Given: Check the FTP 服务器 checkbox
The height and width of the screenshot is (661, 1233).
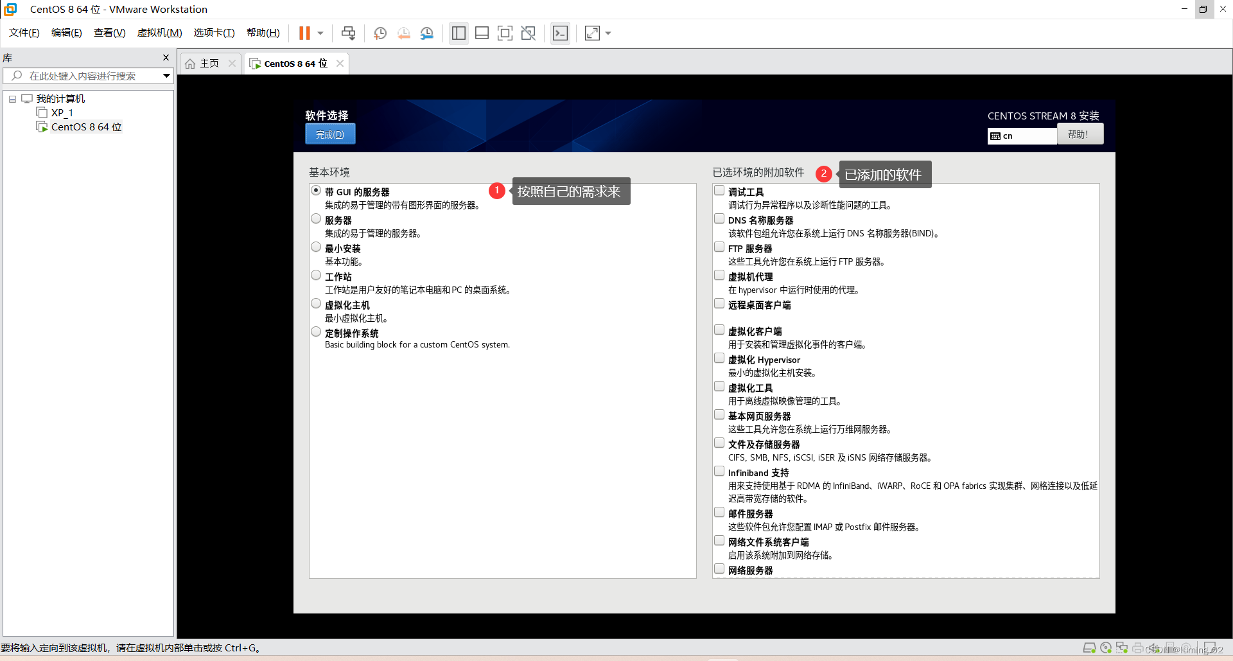Looking at the screenshot, I should (719, 247).
